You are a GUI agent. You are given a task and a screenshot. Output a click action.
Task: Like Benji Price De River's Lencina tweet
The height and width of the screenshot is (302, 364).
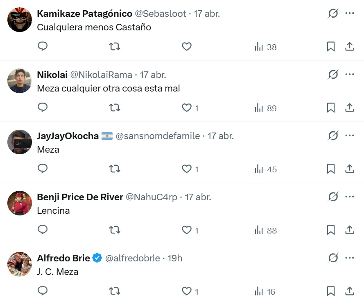(187, 231)
